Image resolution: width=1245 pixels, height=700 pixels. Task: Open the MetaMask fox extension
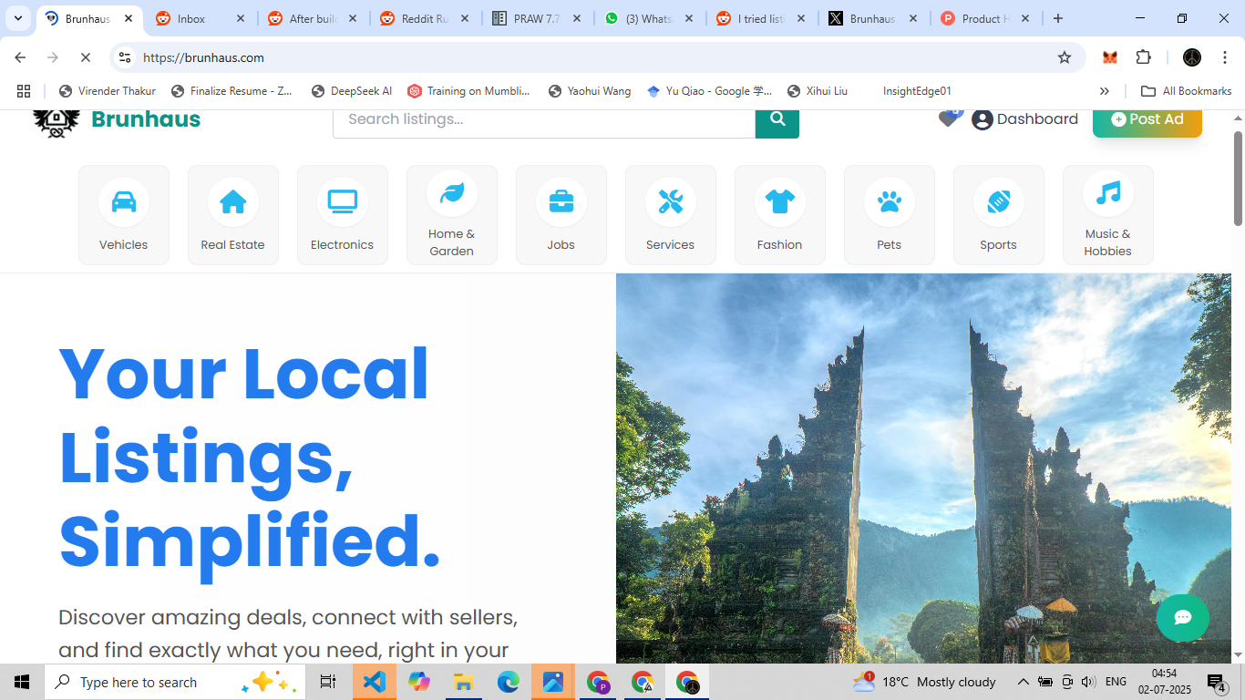click(x=1110, y=57)
